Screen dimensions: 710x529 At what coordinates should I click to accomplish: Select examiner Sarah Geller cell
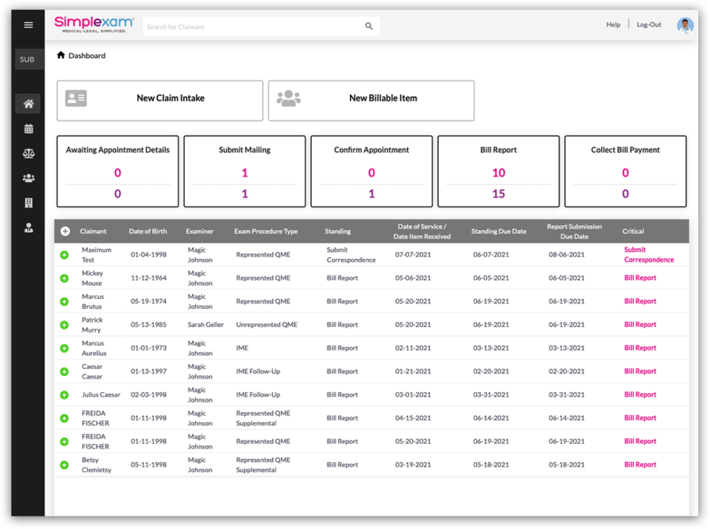point(205,325)
